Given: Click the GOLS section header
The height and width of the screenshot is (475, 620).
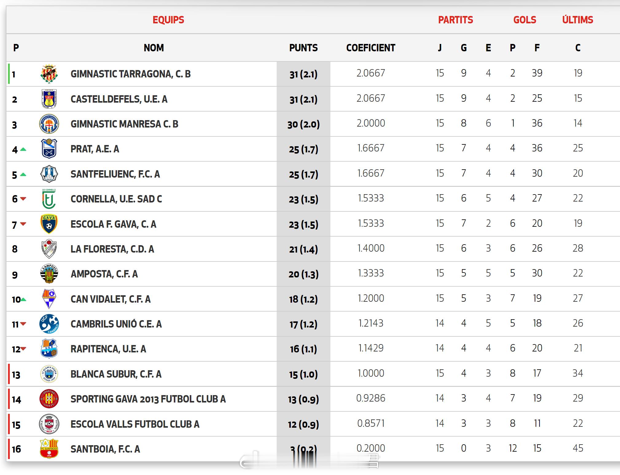Looking at the screenshot, I should click(524, 20).
